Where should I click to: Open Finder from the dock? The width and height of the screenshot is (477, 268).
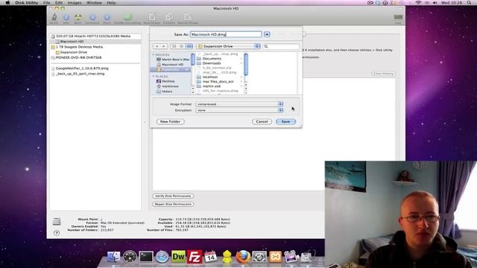pyautogui.click(x=113, y=257)
